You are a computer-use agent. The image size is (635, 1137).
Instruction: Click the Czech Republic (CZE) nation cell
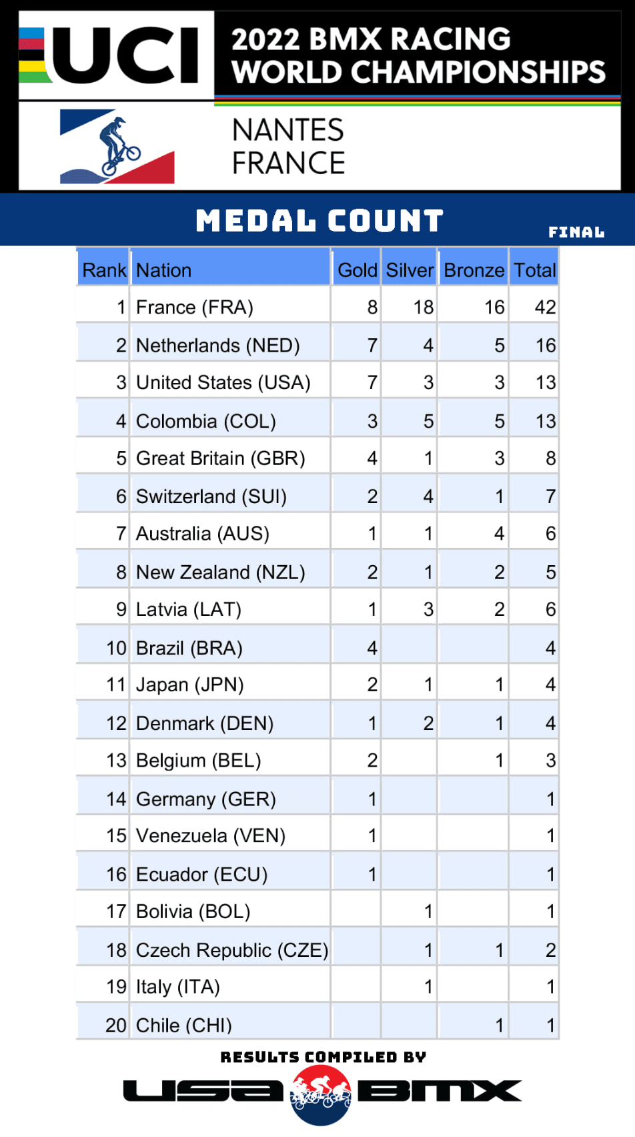(x=231, y=950)
